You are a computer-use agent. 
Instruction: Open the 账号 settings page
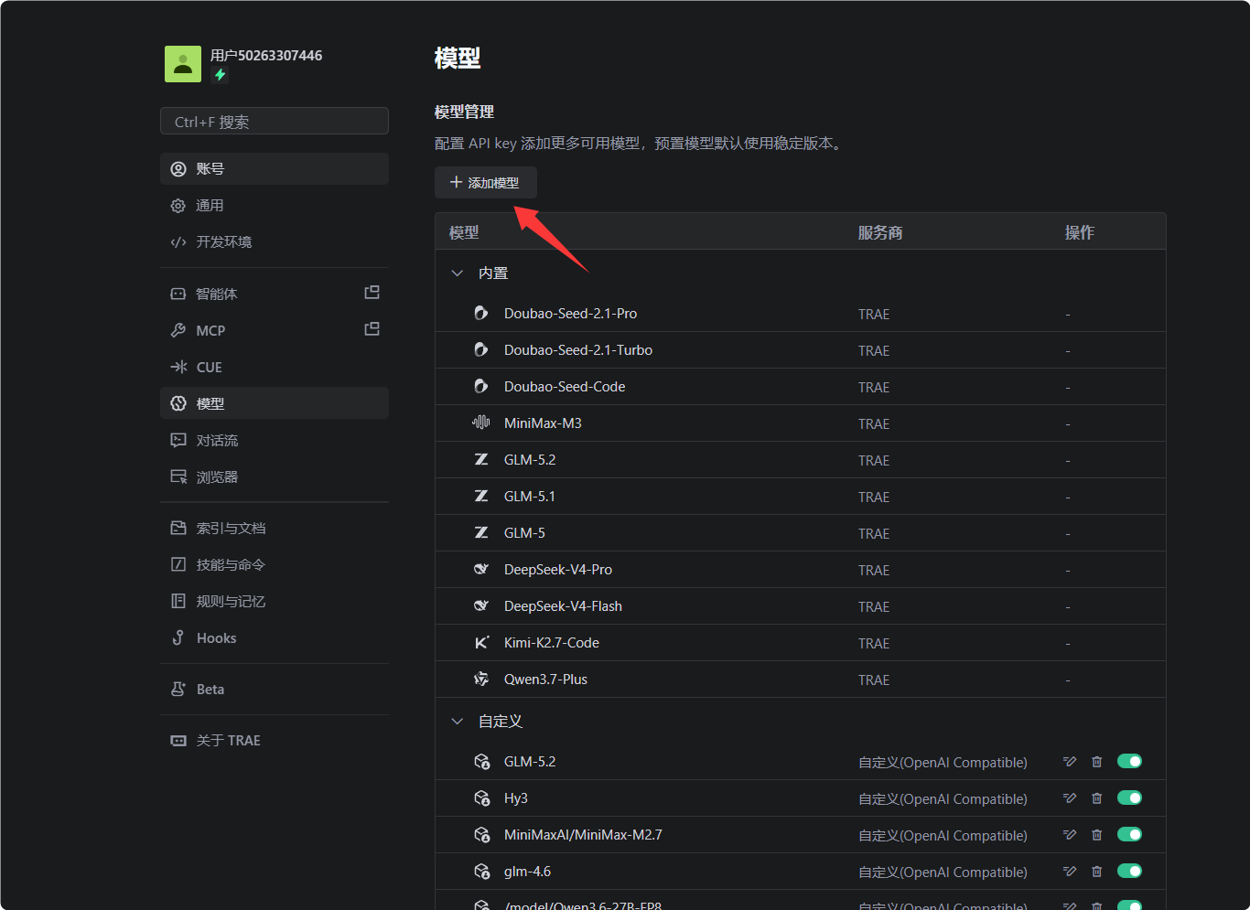[275, 169]
